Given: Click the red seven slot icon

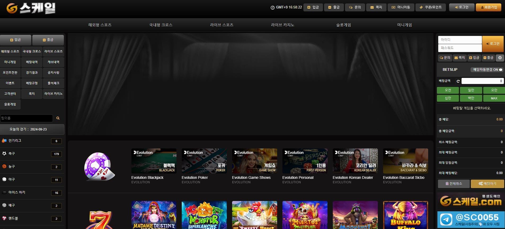Looking at the screenshot, I should (100, 220).
